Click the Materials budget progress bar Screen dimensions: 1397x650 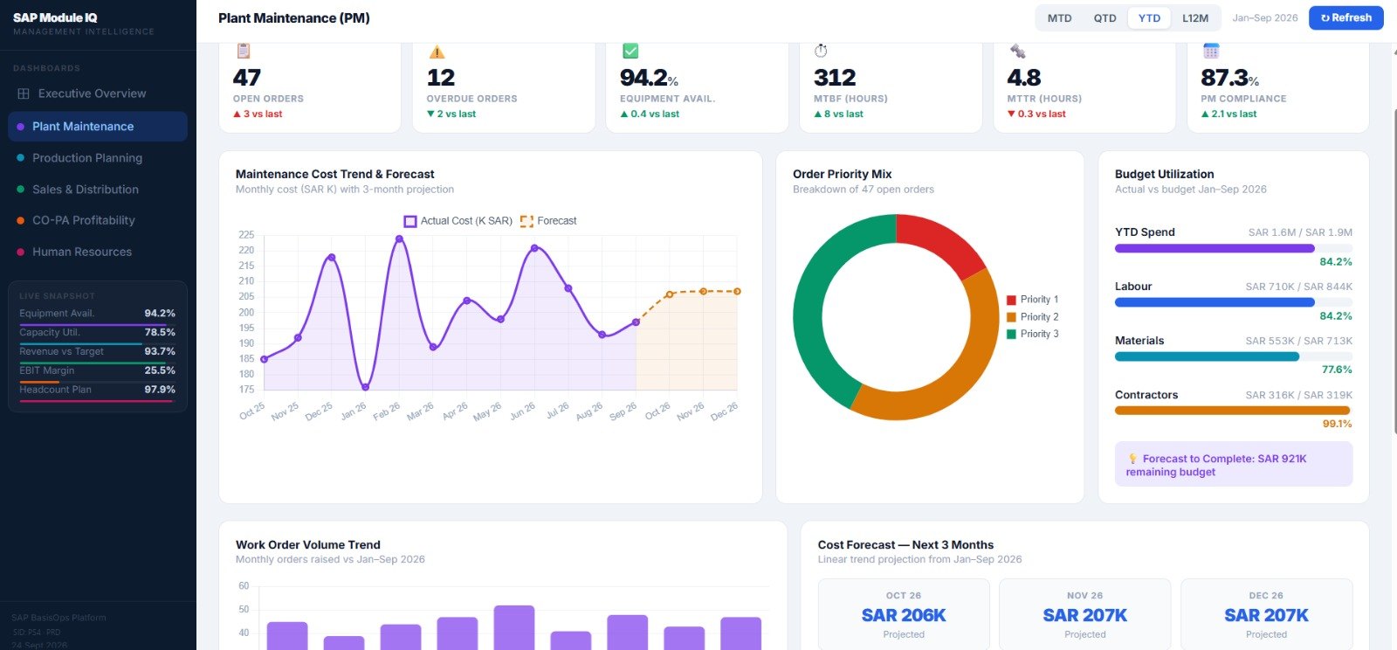point(1234,356)
